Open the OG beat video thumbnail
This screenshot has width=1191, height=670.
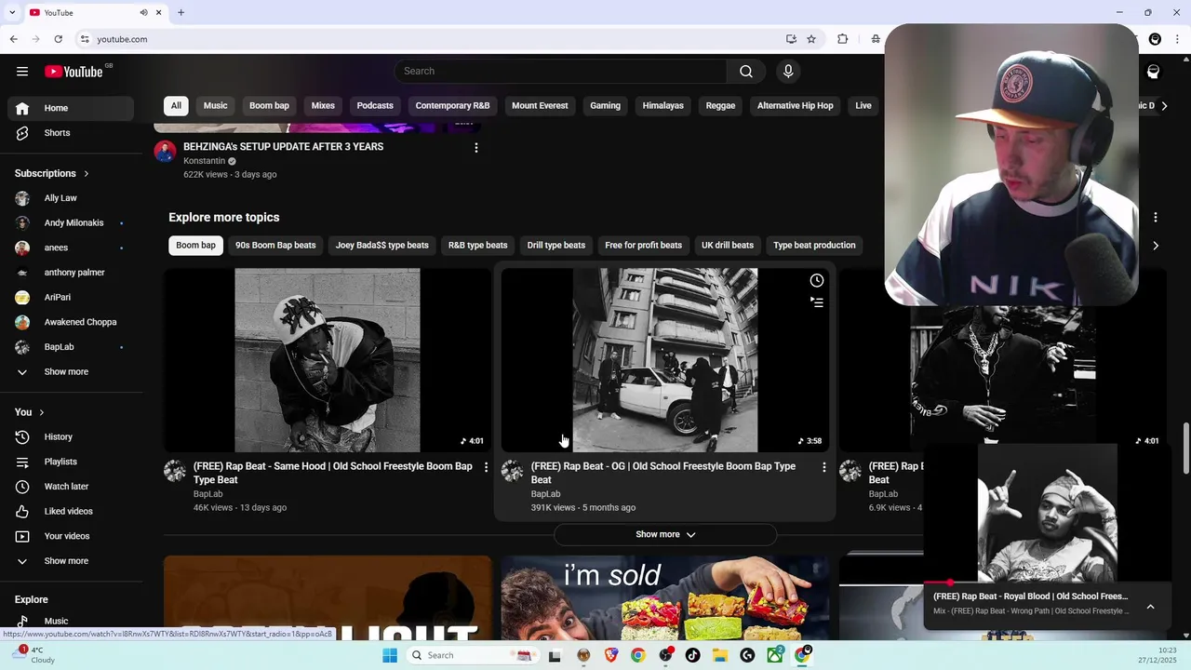(664, 360)
